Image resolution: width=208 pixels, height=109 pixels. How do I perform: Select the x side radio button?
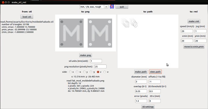(70, 72)
